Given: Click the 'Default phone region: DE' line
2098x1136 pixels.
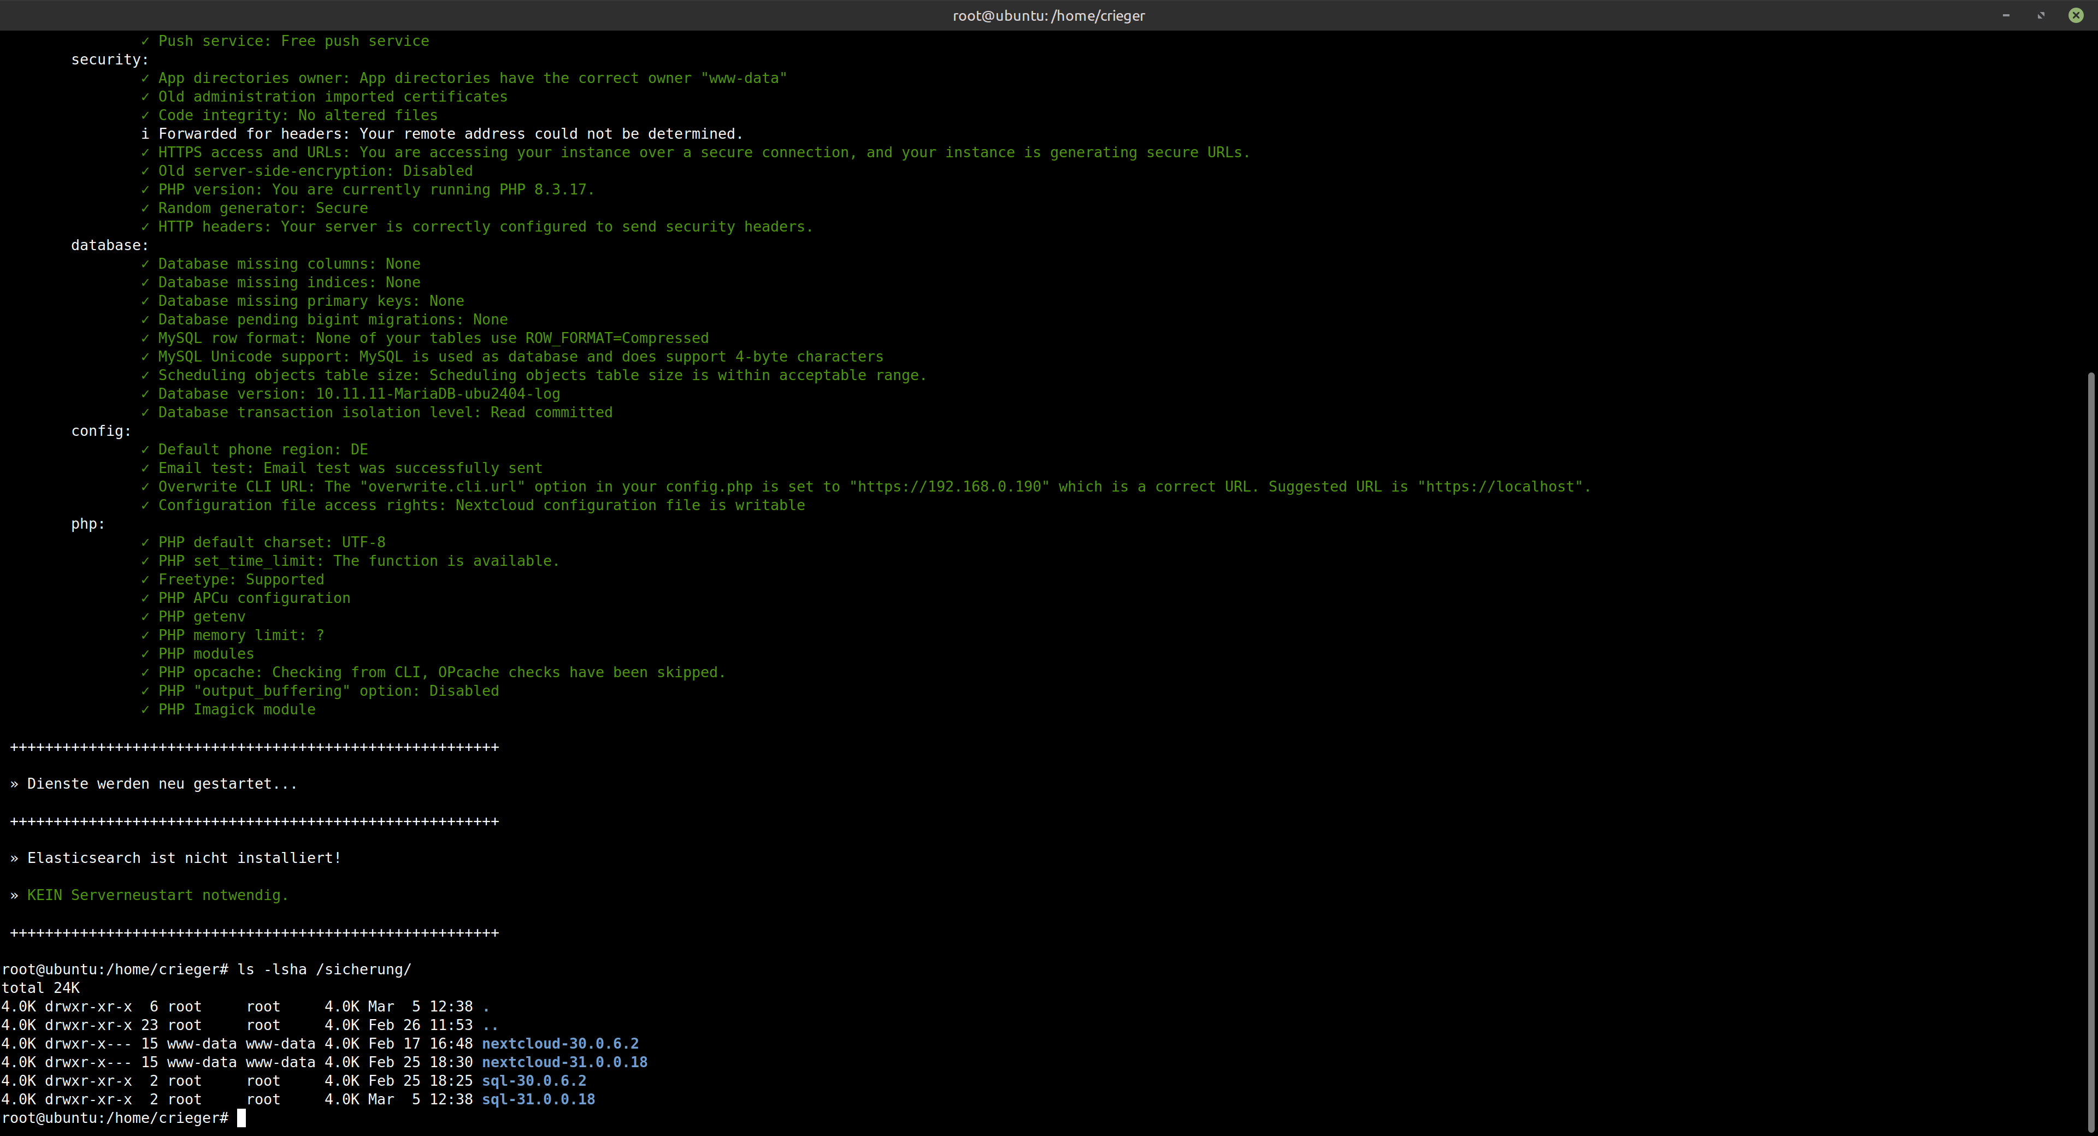Looking at the screenshot, I should coord(254,451).
